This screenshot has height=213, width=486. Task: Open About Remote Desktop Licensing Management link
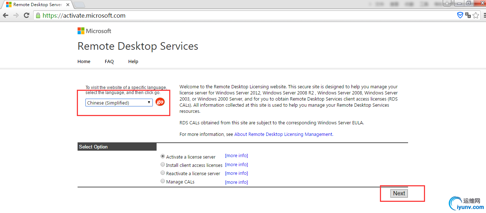pyautogui.click(x=283, y=134)
